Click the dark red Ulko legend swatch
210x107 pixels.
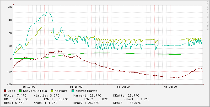5,91
